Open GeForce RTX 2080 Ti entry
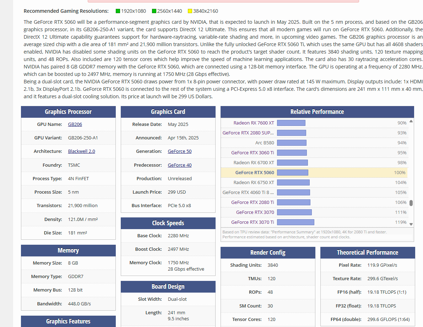 pyautogui.click(x=253, y=202)
